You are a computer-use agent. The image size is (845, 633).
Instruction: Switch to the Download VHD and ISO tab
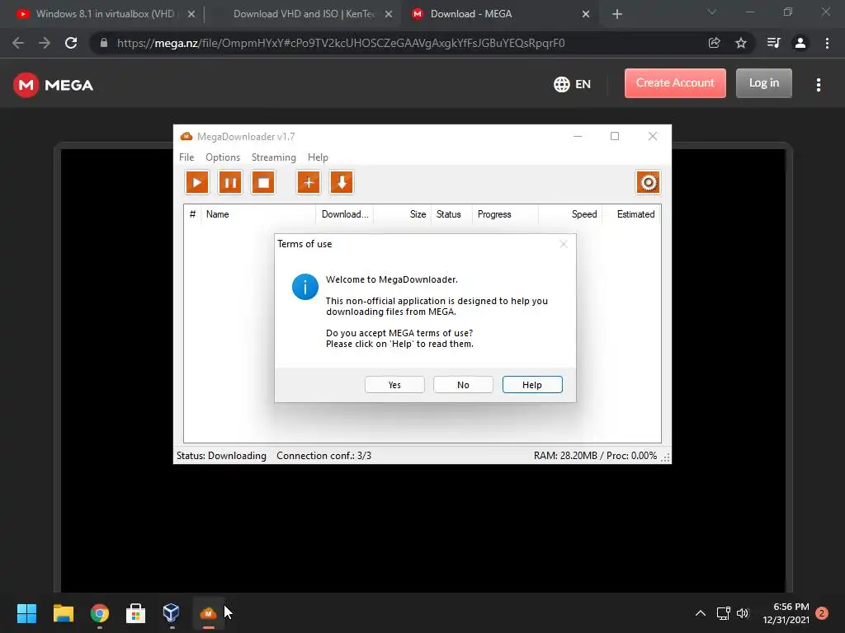(x=304, y=14)
